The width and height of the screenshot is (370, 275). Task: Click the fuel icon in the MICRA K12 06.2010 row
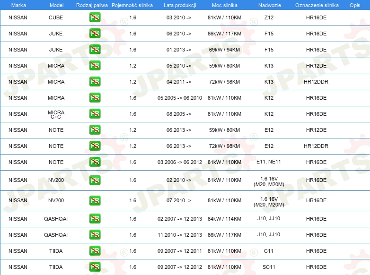(x=95, y=97)
